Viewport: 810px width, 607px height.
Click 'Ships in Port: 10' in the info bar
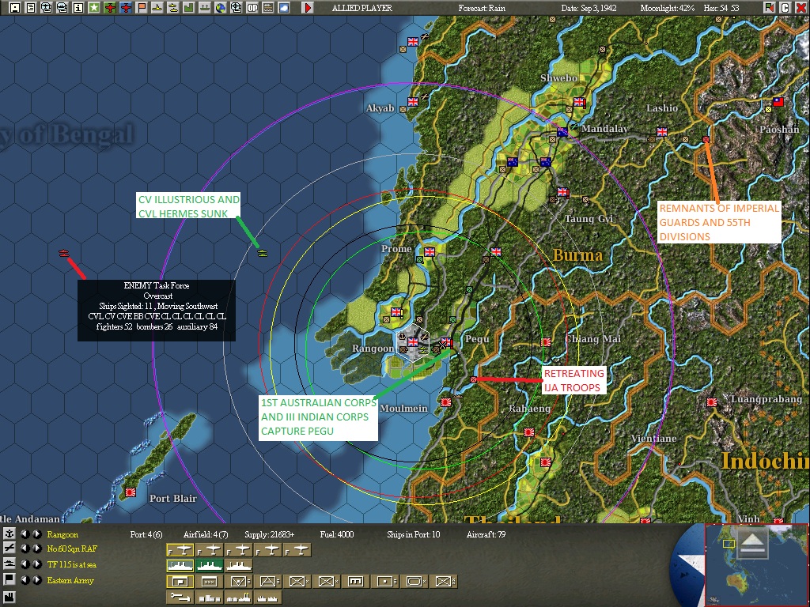[413, 534]
